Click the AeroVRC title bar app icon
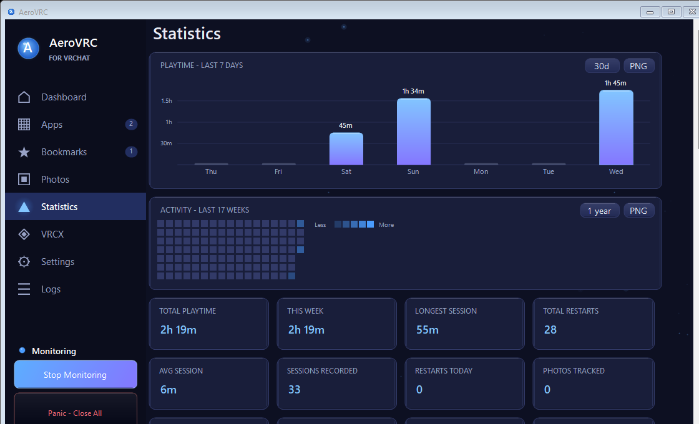Viewport: 699px width, 424px height. pyautogui.click(x=11, y=12)
